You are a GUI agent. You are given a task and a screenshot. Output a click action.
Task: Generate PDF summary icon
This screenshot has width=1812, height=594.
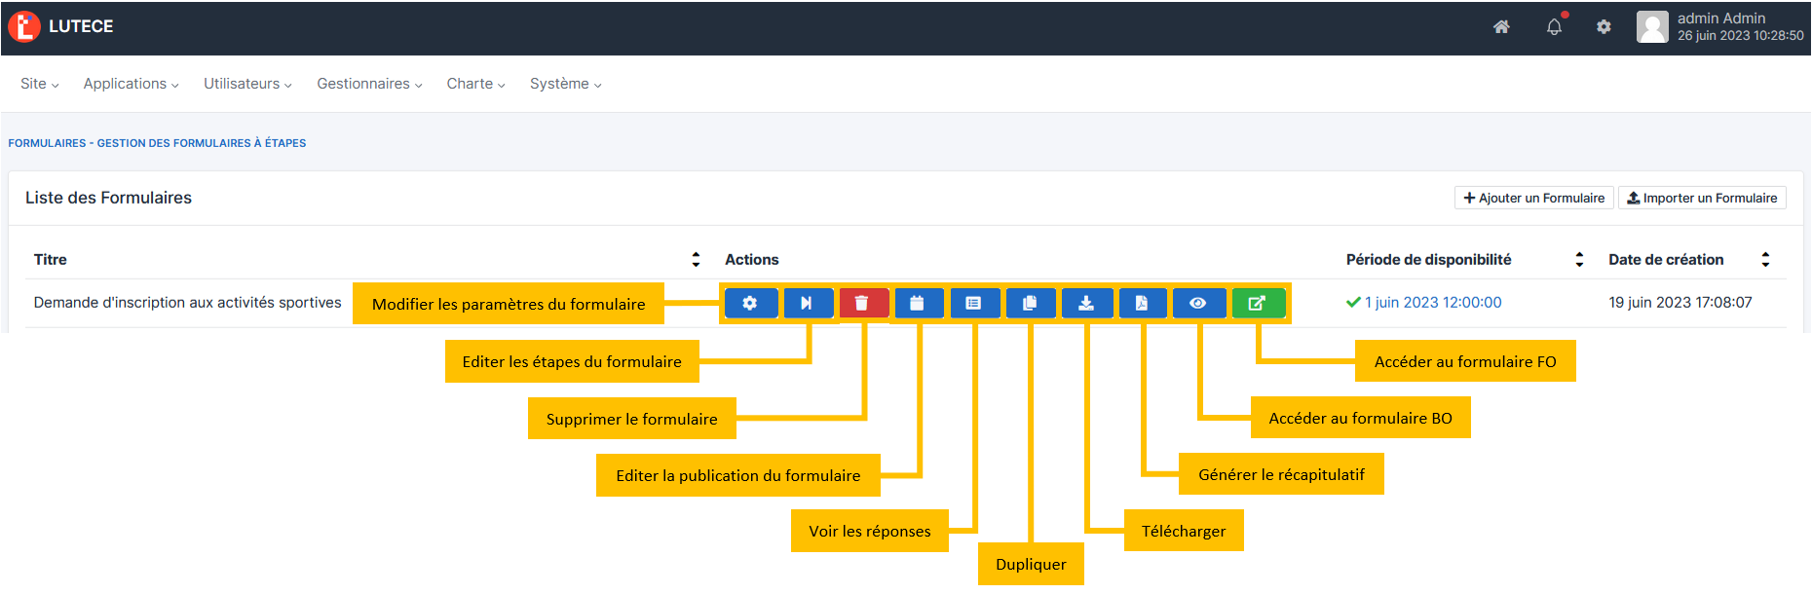[1142, 303]
